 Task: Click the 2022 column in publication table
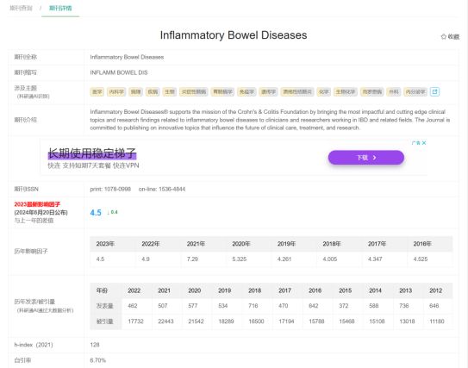(x=134, y=290)
